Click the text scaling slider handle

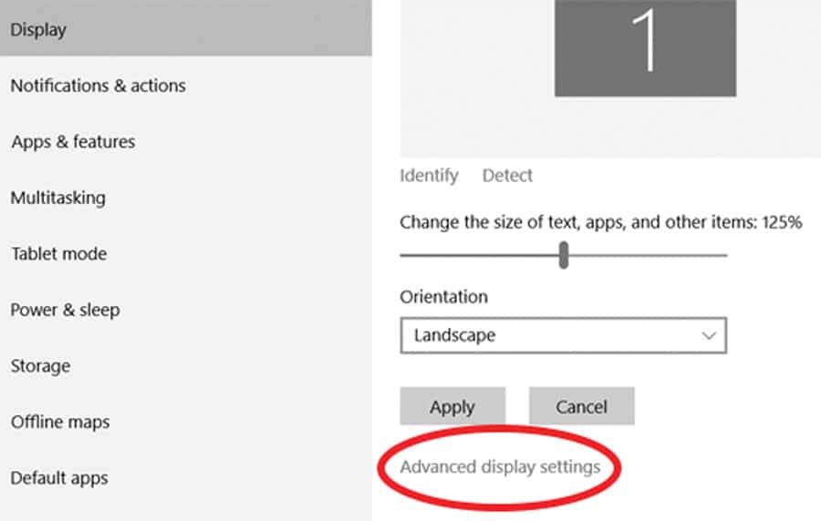[x=564, y=255]
